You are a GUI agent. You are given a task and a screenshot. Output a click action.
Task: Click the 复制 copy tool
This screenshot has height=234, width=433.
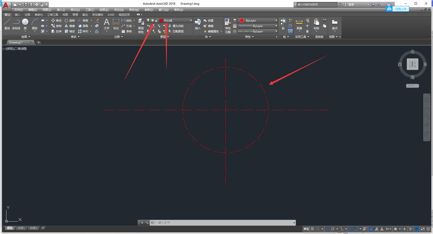click(x=56, y=26)
